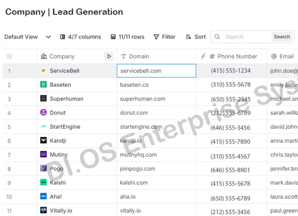The image size is (298, 216).
Task: Select the Vitally.io company name
Action: click(x=61, y=211)
